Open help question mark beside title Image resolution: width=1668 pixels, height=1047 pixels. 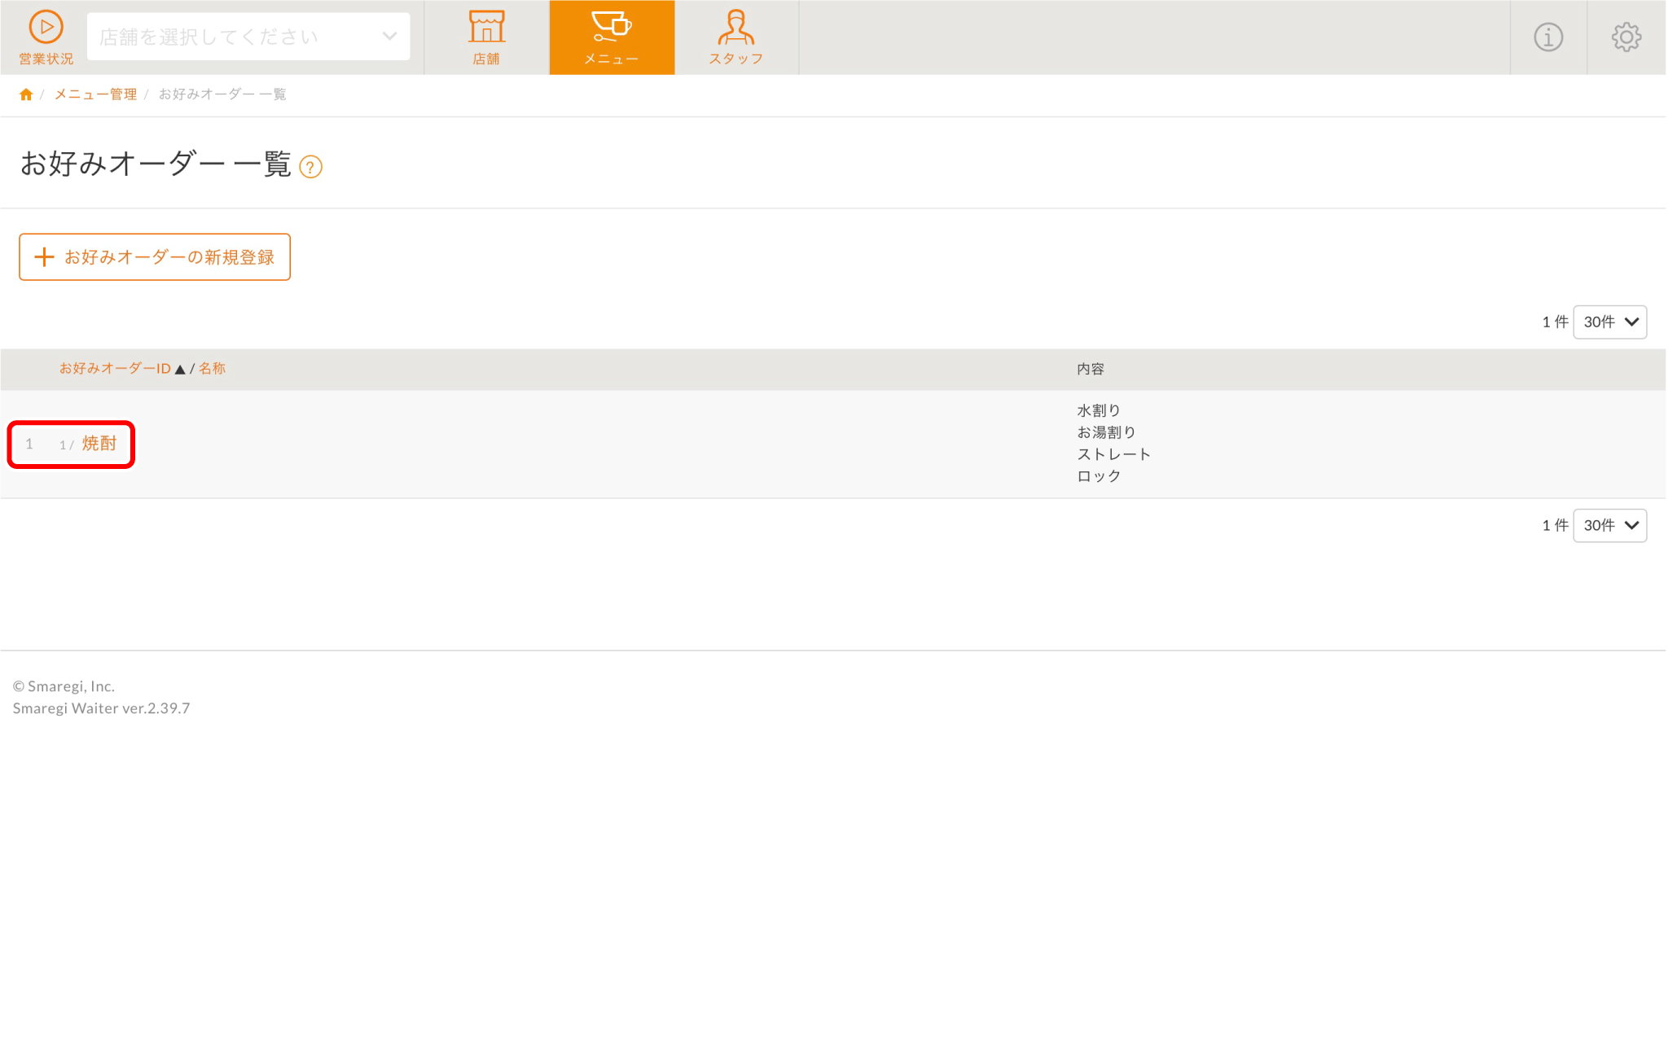pyautogui.click(x=310, y=167)
